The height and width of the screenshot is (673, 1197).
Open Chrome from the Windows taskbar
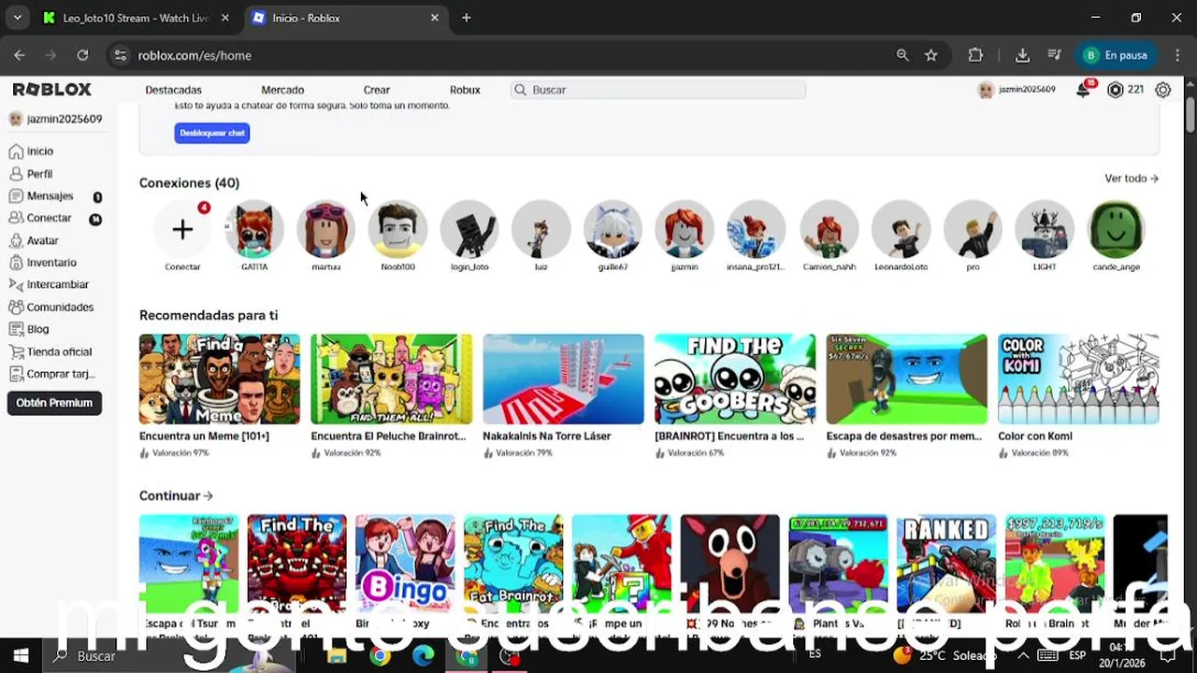[380, 656]
